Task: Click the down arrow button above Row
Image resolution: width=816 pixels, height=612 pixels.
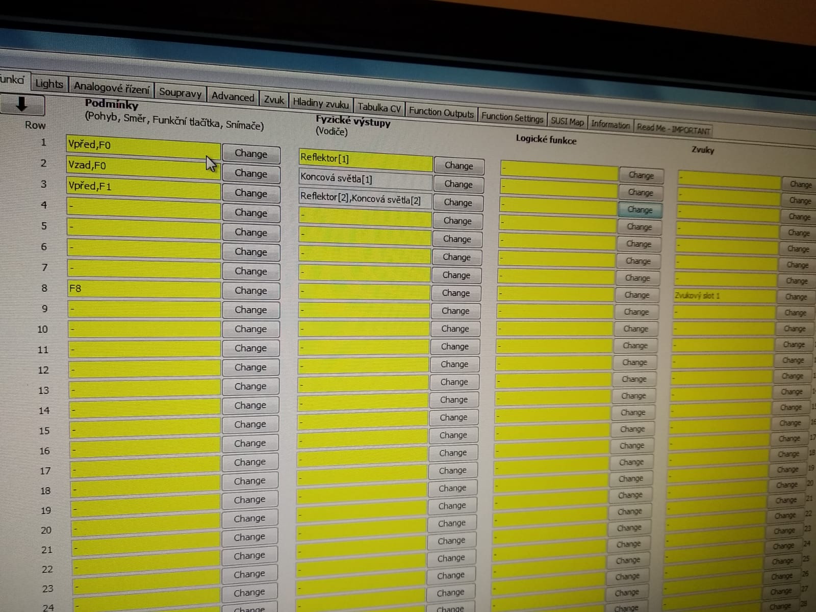Action: (21, 105)
